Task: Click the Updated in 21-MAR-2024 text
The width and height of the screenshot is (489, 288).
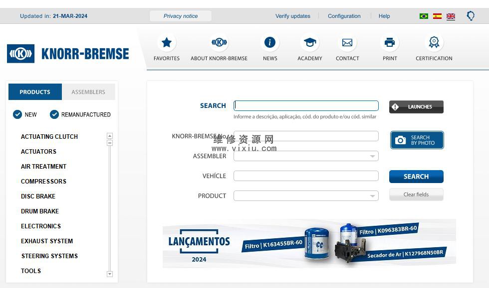Action: pyautogui.click(x=54, y=16)
